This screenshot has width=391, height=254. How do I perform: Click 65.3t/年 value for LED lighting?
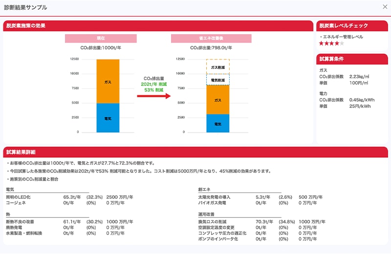(72, 197)
